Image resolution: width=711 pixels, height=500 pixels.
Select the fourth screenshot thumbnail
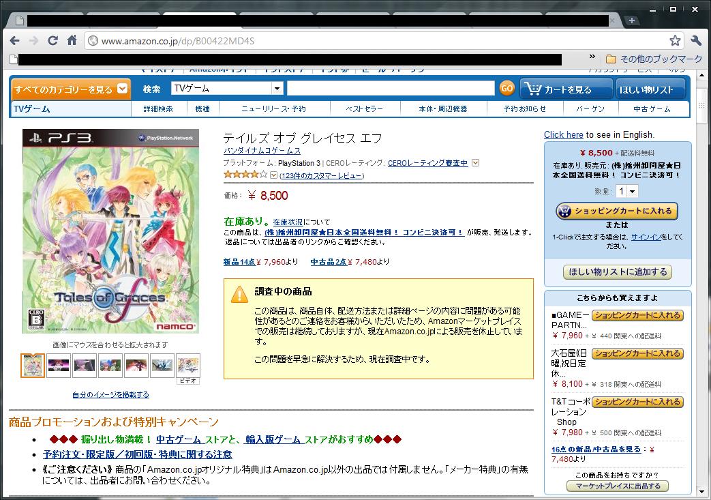pos(110,365)
